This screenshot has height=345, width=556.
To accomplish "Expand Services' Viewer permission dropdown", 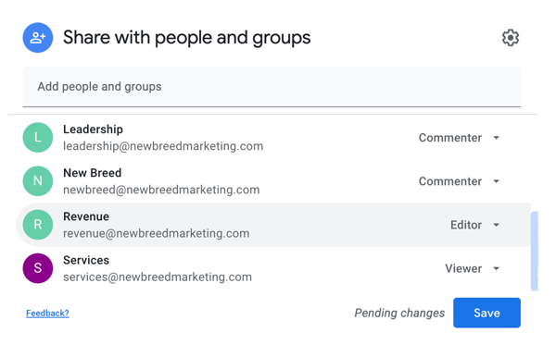I will [x=473, y=268].
